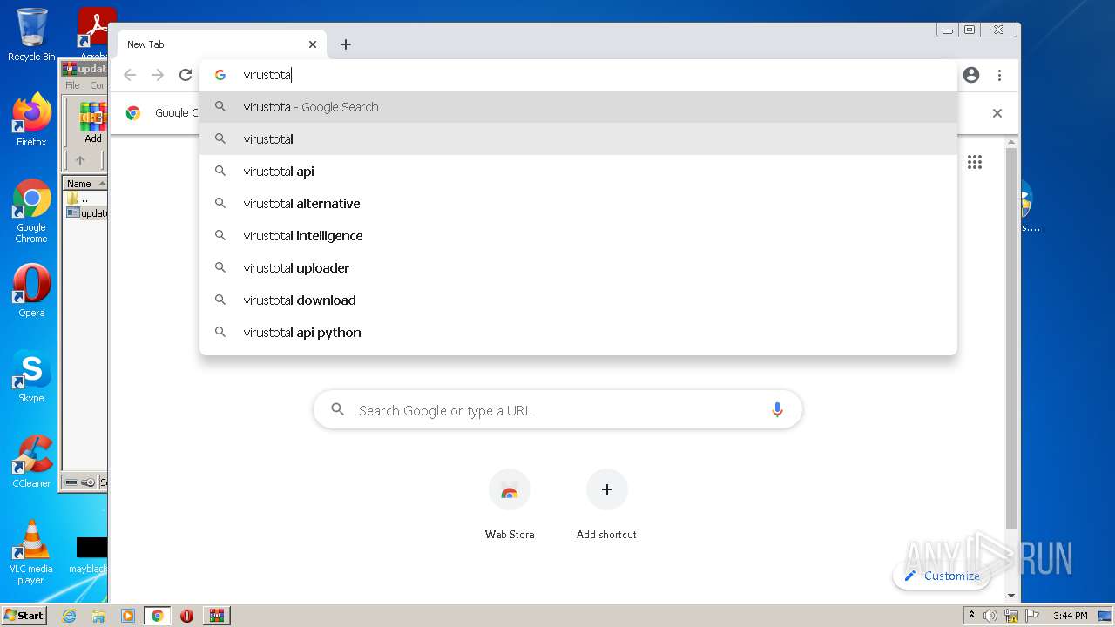This screenshot has height=627, width=1115.
Task: Choose the 'virustotal' suggestion
Action: coord(578,139)
